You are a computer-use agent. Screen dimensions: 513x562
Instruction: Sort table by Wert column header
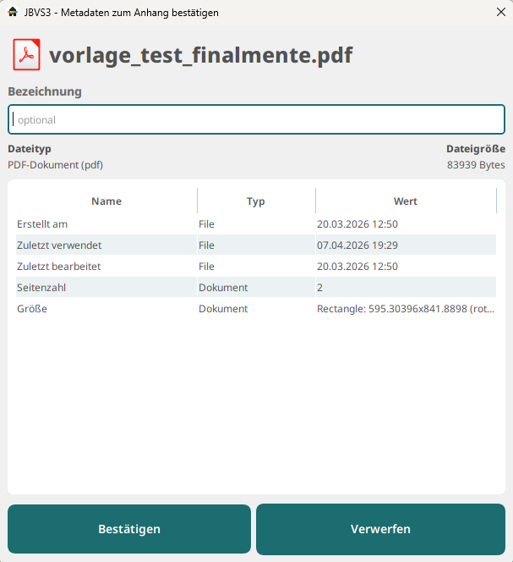(405, 201)
